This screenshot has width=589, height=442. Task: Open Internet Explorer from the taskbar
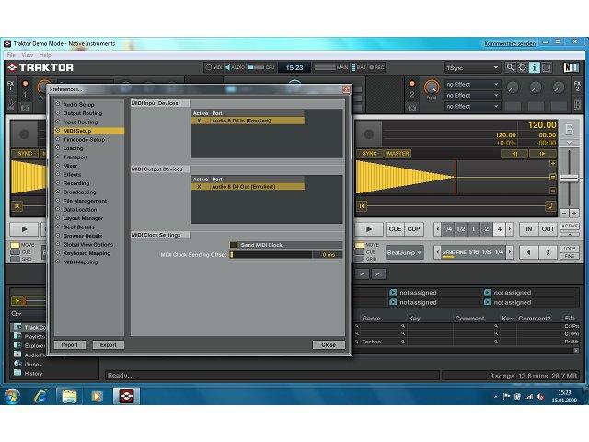coord(40,396)
